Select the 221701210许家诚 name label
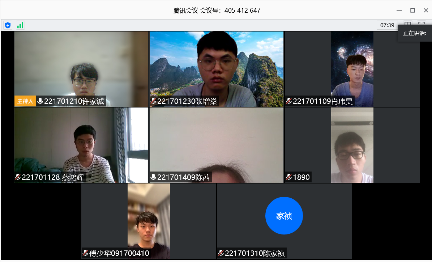Image resolution: width=432 pixels, height=262 pixels. [x=74, y=101]
